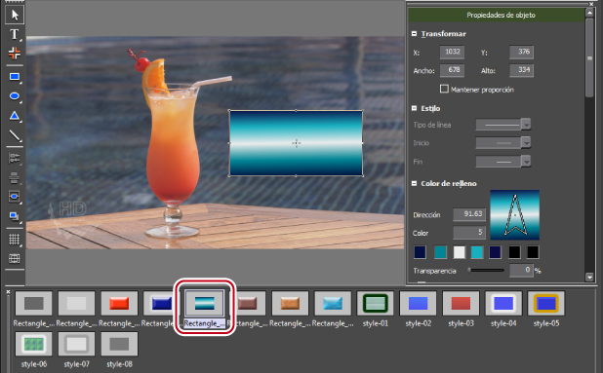Select the Text tool
The width and height of the screenshot is (603, 373).
tap(15, 34)
